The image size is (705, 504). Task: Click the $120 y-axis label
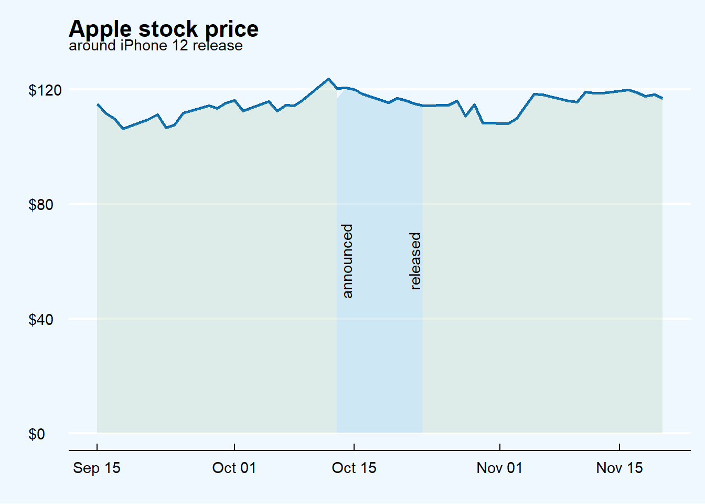pyautogui.click(x=45, y=90)
